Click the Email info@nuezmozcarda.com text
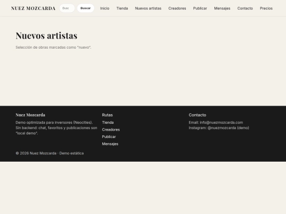The height and width of the screenshot is (214, 286). coord(216,123)
